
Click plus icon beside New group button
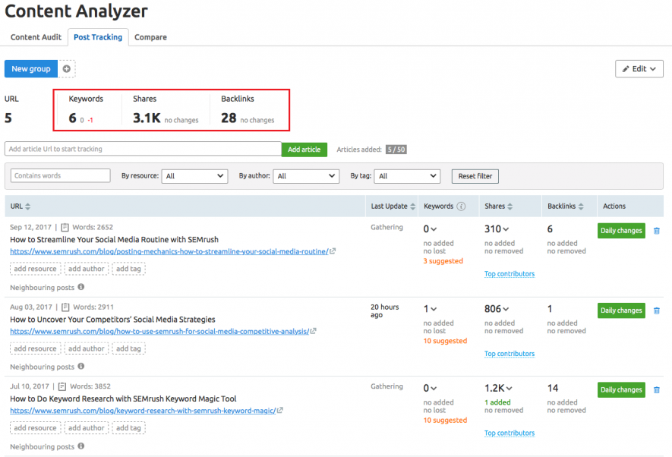[x=68, y=68]
